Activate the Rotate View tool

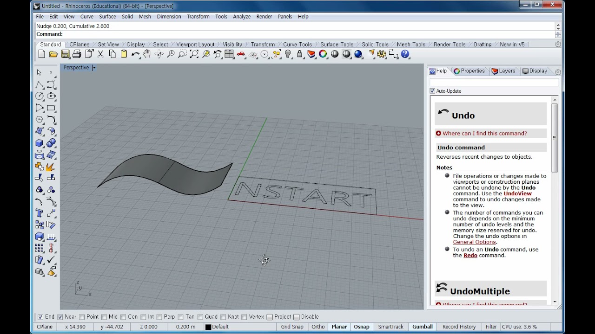159,54
